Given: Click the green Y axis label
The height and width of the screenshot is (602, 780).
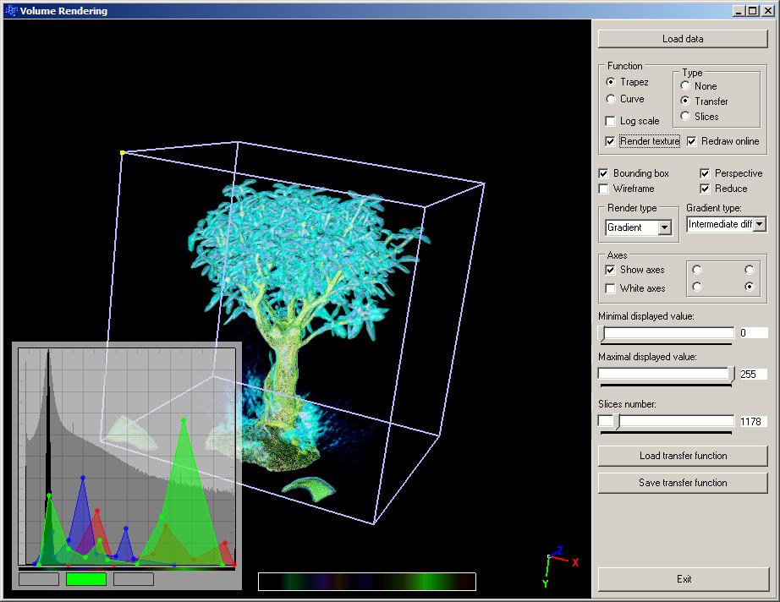Looking at the screenshot, I should 546,583.
